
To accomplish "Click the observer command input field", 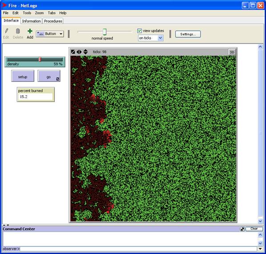I will click(x=138, y=249).
